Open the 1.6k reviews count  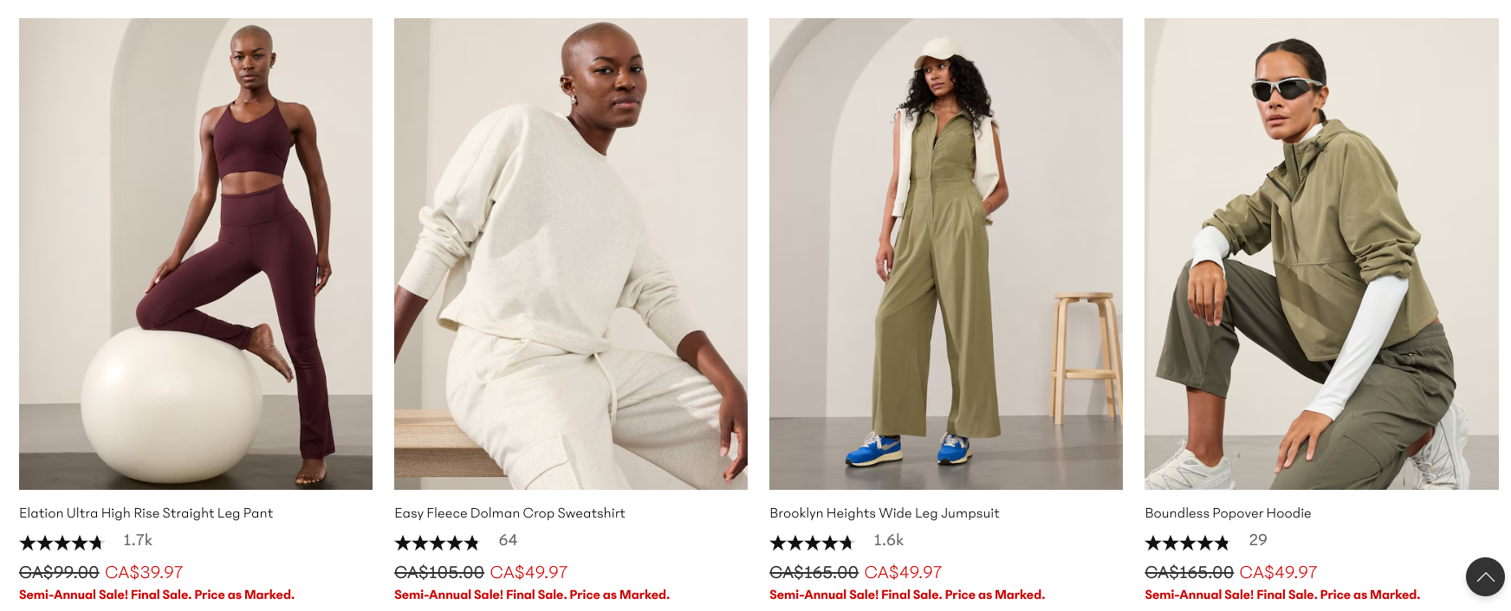point(888,540)
